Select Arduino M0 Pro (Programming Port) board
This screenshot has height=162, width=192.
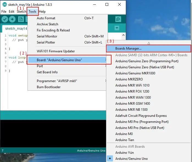pos(149,122)
